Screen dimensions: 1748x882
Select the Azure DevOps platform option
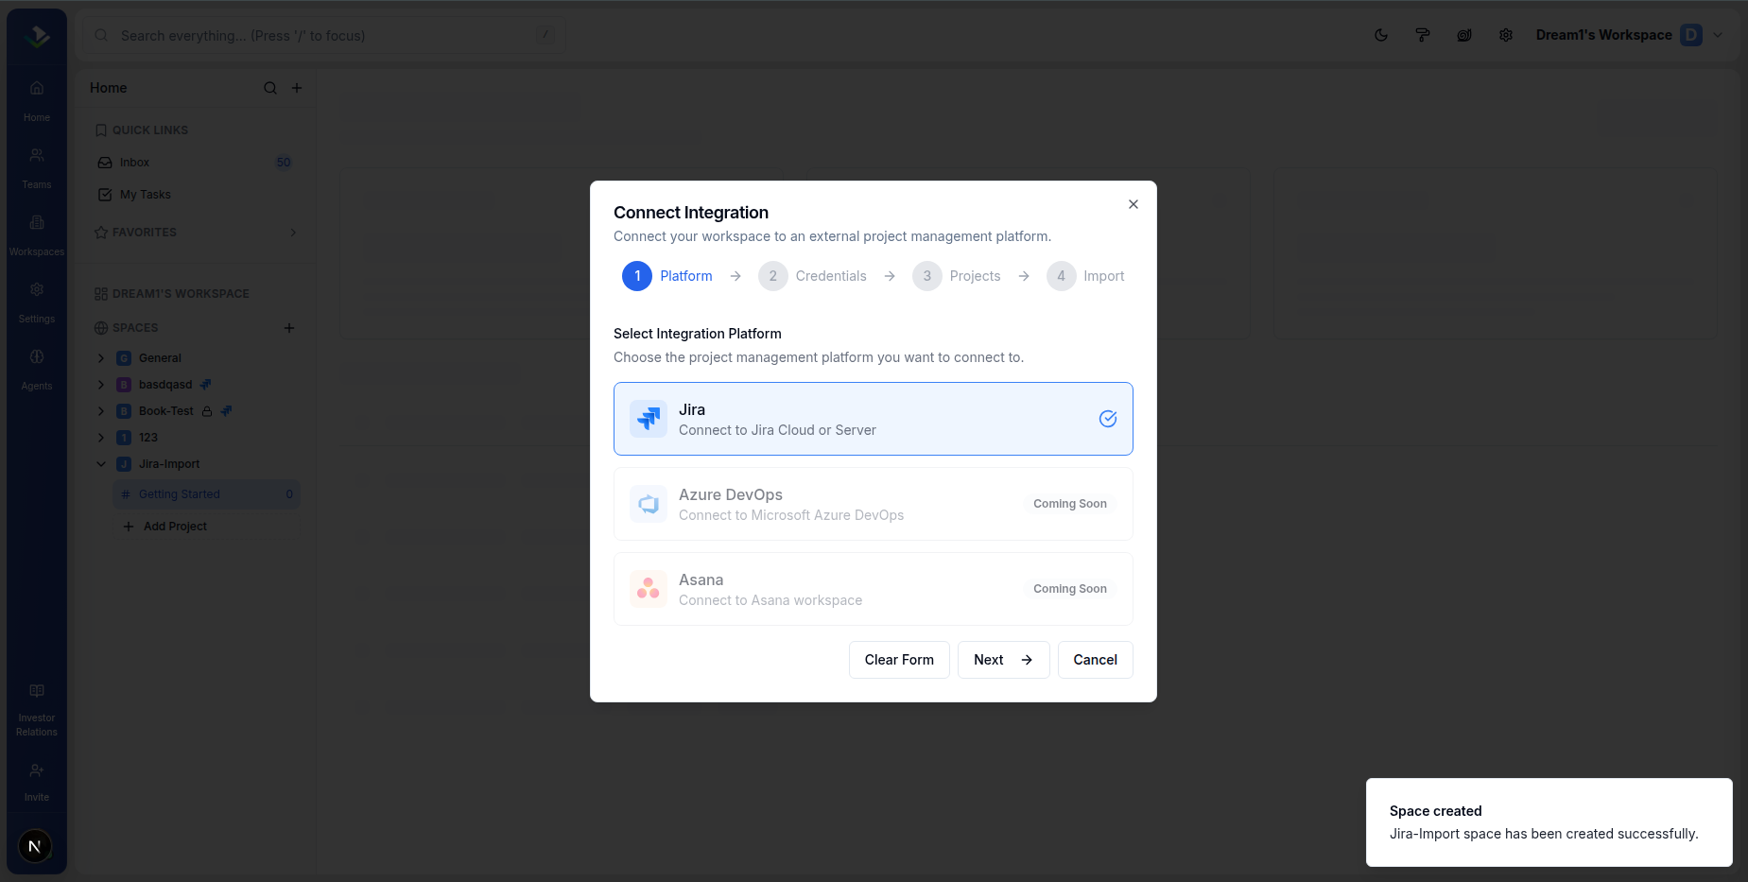(x=874, y=504)
